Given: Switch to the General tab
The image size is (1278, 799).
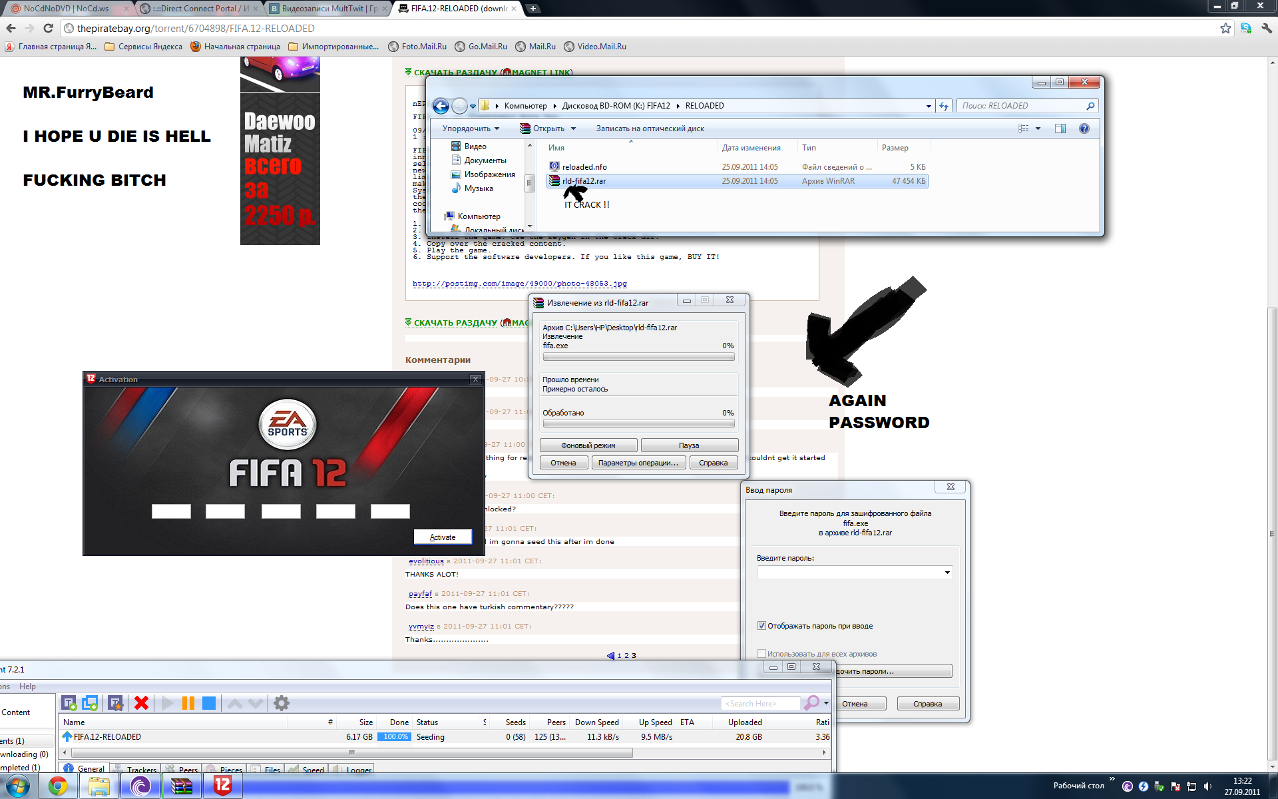Looking at the screenshot, I should pos(85,769).
